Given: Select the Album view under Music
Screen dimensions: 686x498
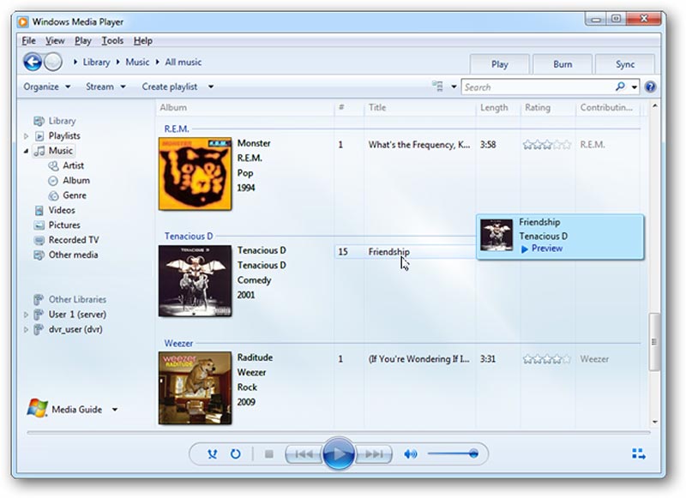Looking at the screenshot, I should (x=75, y=180).
